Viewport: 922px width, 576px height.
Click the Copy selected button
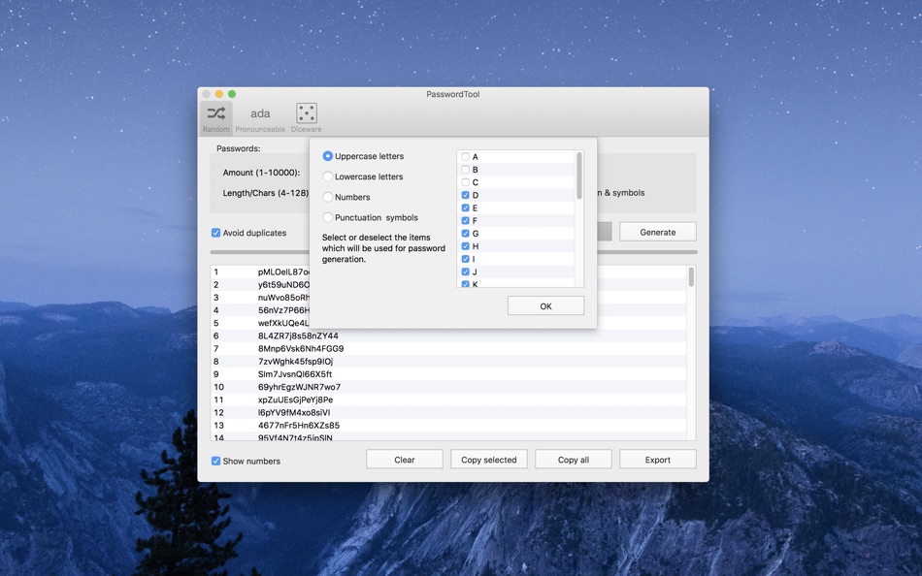coord(488,460)
